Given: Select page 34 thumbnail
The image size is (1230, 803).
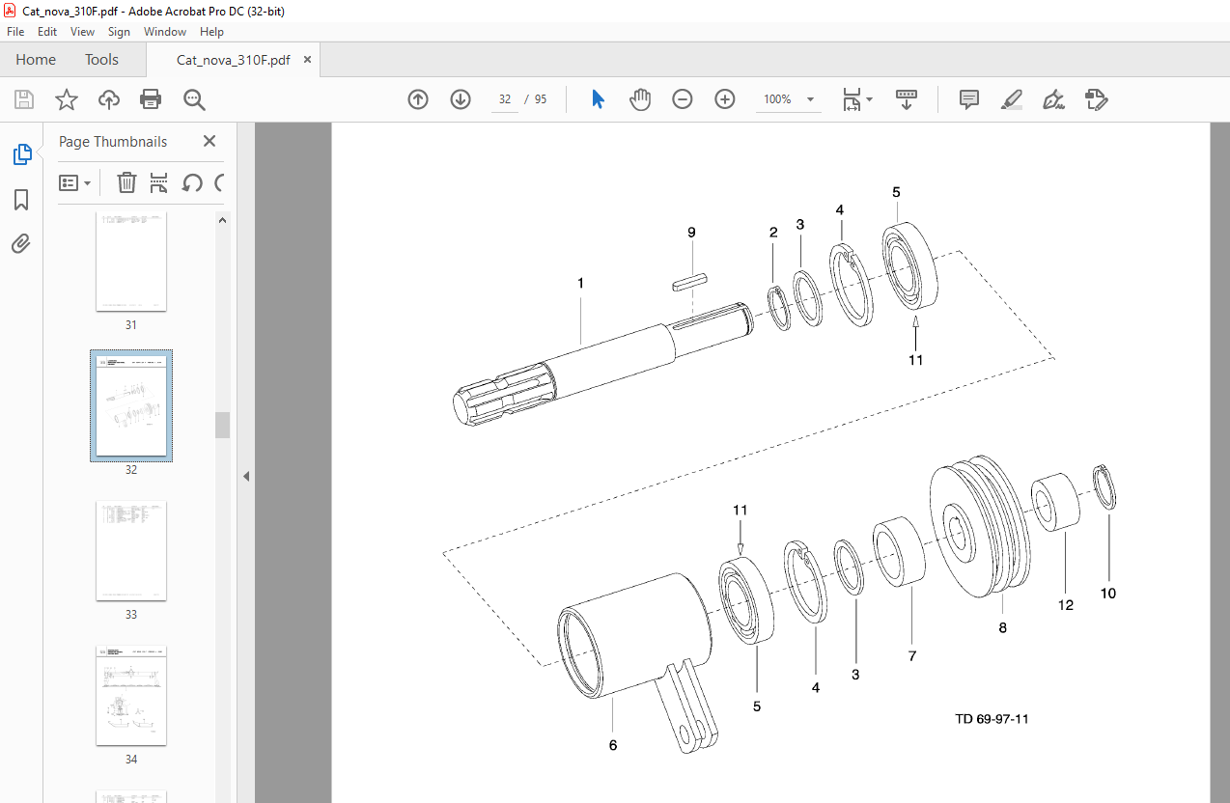Looking at the screenshot, I should coord(131,695).
